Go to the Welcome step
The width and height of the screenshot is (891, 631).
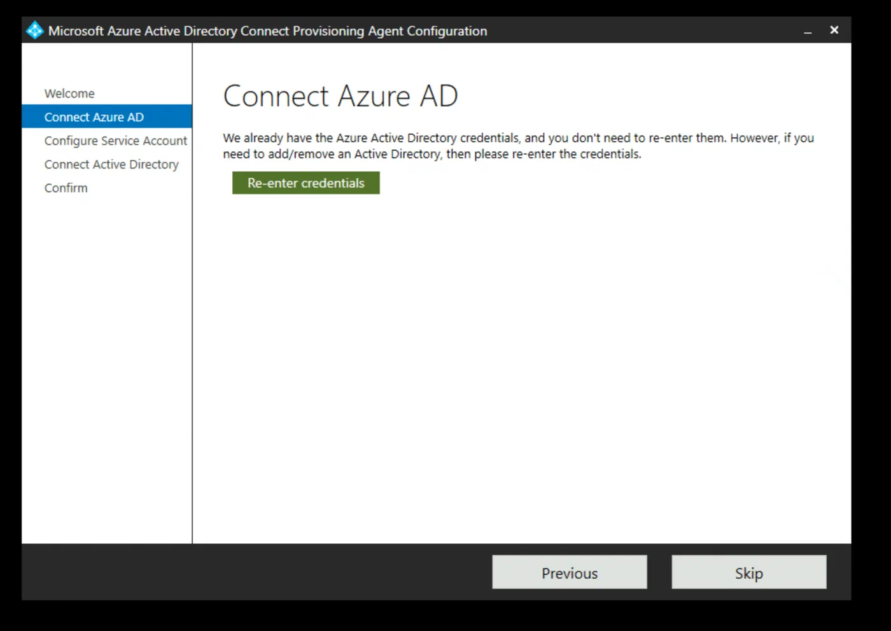click(x=69, y=94)
